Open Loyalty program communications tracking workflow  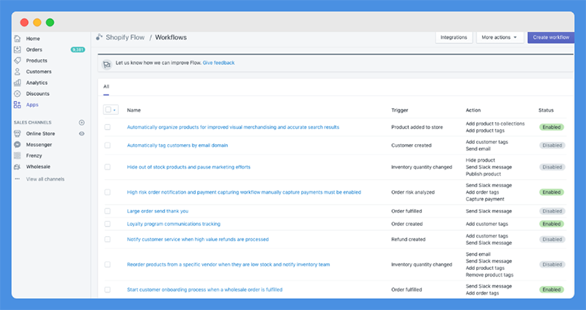tap(174, 224)
